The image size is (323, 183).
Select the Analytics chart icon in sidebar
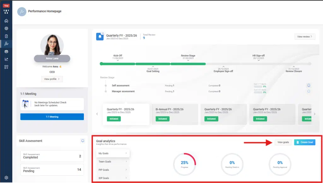(x=6, y=59)
